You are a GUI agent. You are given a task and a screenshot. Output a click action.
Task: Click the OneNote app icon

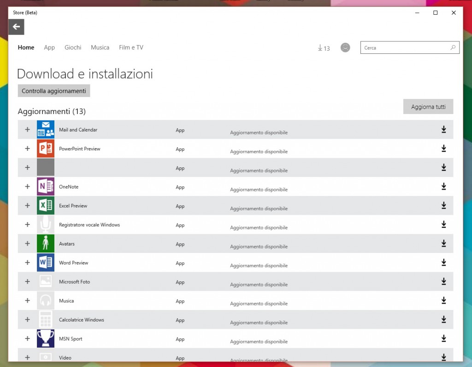46,187
